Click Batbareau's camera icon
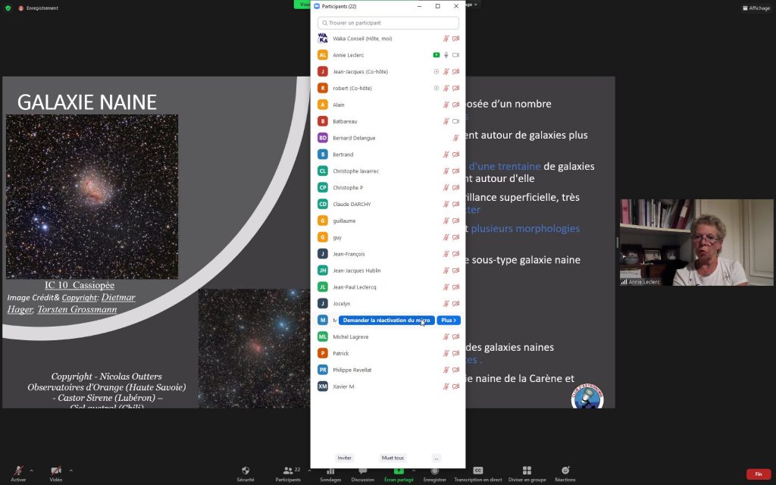 [455, 121]
